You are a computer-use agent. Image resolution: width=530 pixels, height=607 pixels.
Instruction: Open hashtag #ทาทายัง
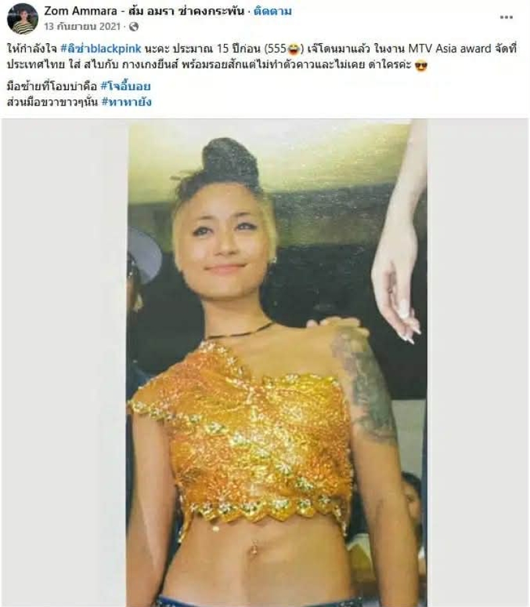[127, 102]
